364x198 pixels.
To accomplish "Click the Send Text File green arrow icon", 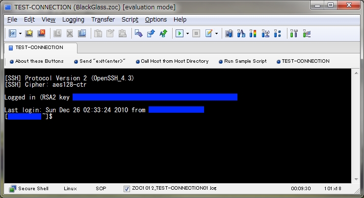I will pos(163,34).
